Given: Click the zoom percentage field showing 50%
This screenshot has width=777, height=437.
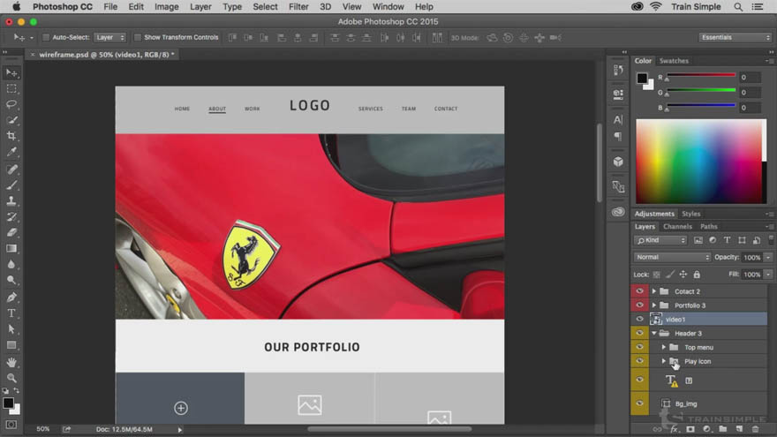Looking at the screenshot, I should pos(43,429).
